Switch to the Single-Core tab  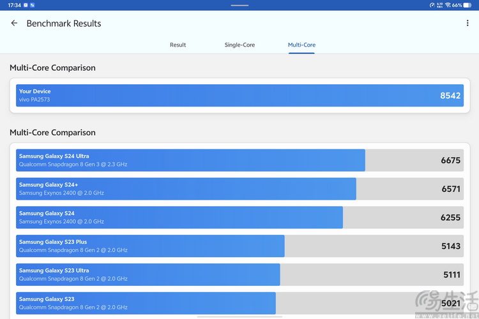pos(240,45)
